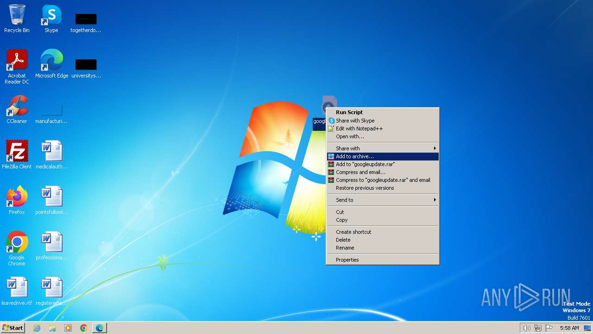The height and width of the screenshot is (334, 593).
Task: Choose Add to archive...
Action: click(383, 156)
